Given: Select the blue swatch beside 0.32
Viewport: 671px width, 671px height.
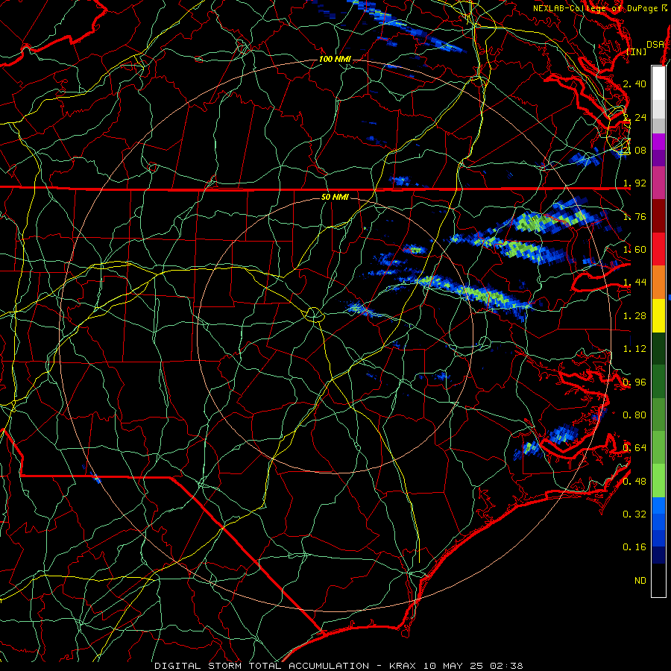Looking at the screenshot, I should pyautogui.click(x=658, y=505).
